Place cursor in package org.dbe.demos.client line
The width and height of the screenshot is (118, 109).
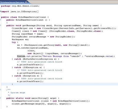[x=20, y=6]
